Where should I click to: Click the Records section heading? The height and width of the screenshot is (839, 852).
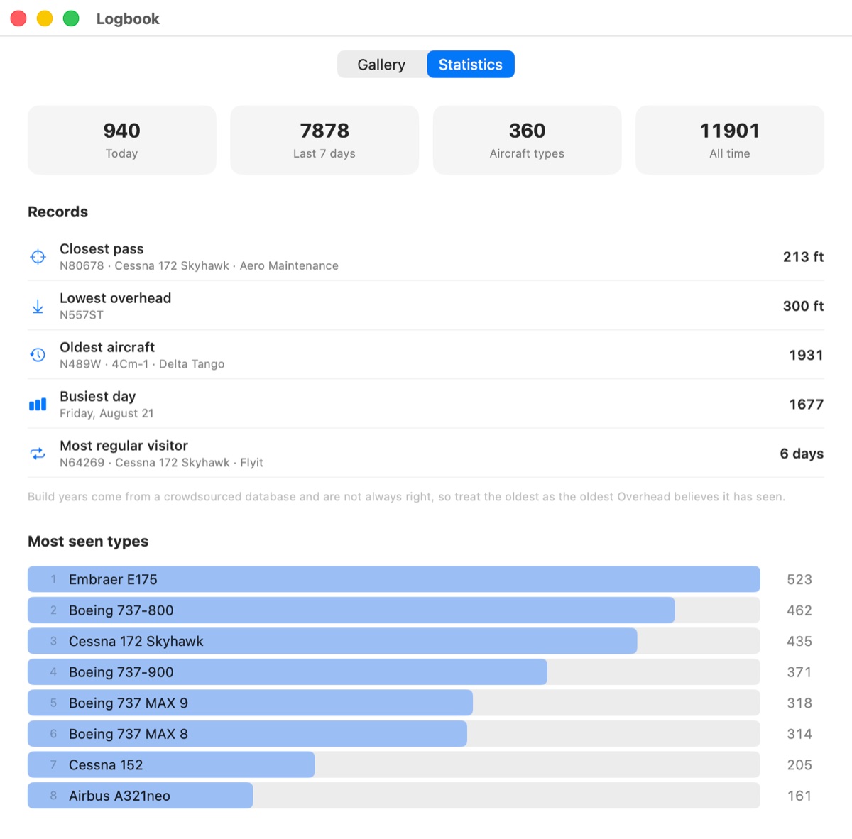tap(58, 212)
